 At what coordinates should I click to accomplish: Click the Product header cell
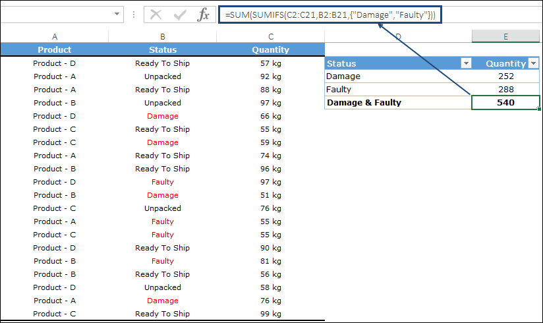(55, 49)
